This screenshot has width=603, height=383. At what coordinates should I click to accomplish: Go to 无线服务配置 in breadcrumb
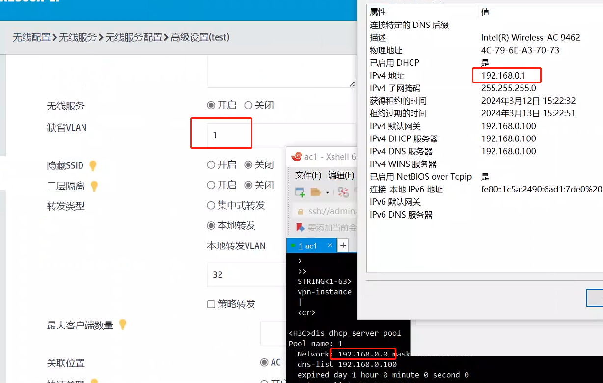134,37
